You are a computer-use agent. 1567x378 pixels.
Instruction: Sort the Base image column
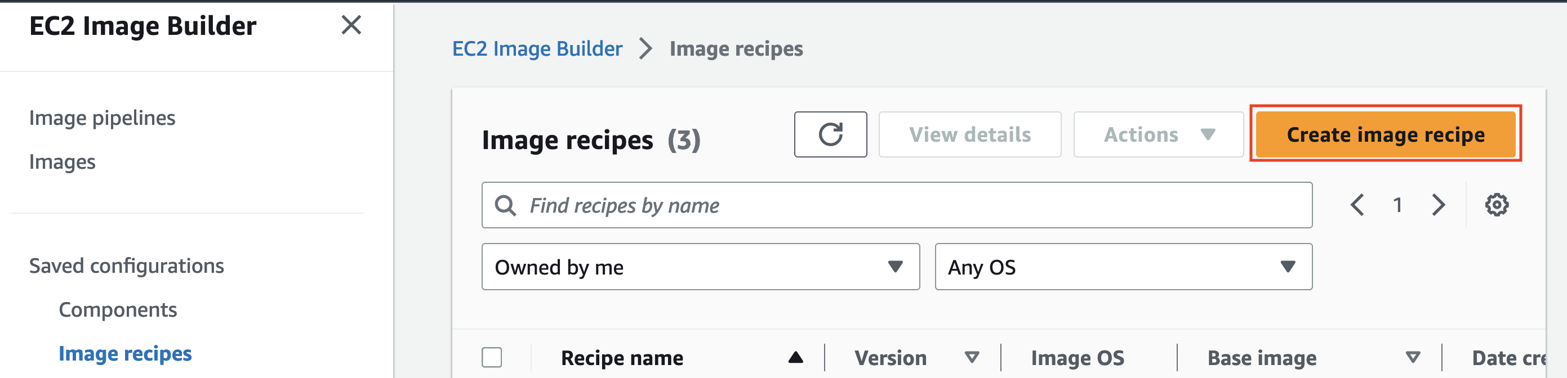(1412, 357)
